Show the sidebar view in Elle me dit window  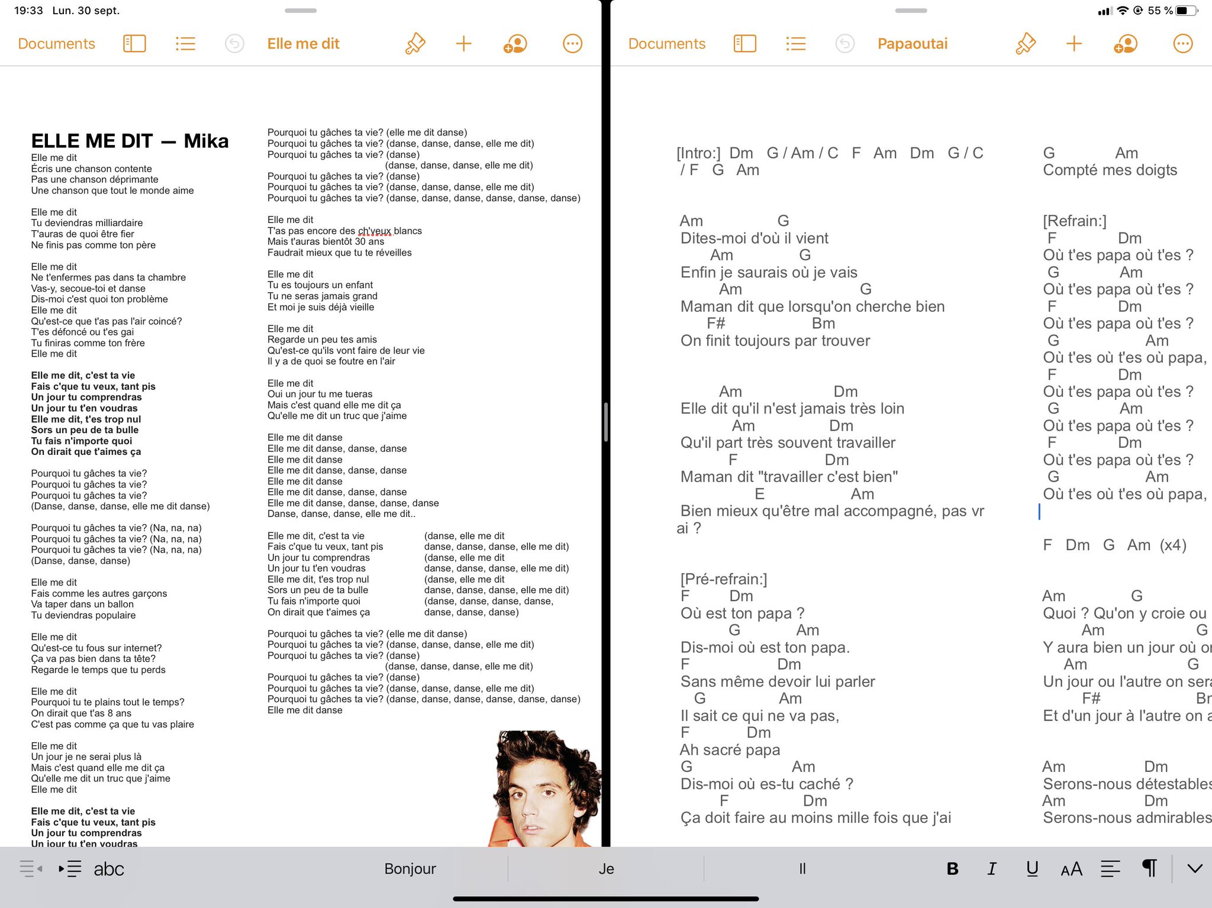pos(134,44)
